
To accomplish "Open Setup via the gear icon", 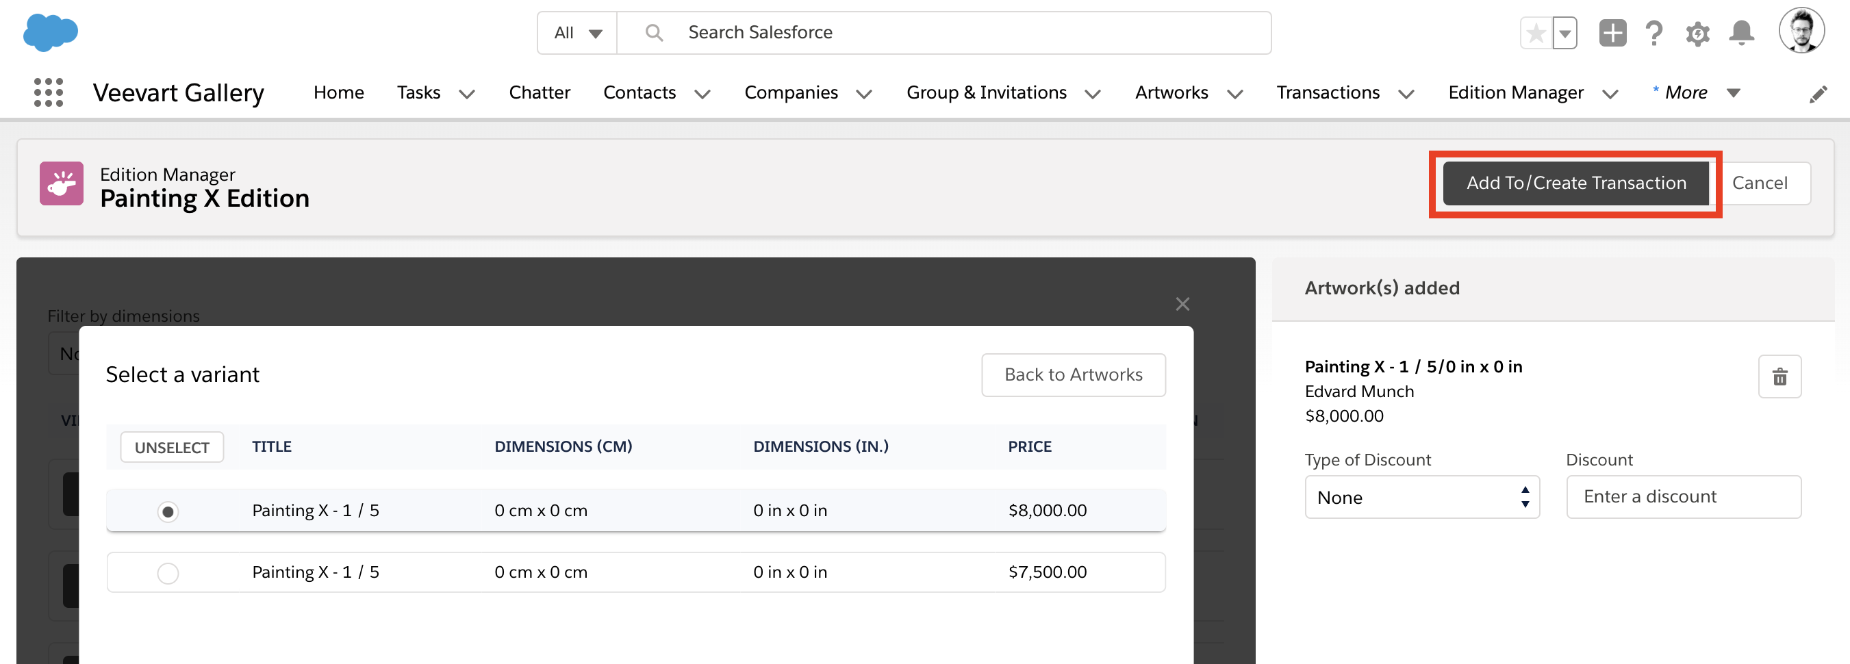I will [x=1697, y=32].
